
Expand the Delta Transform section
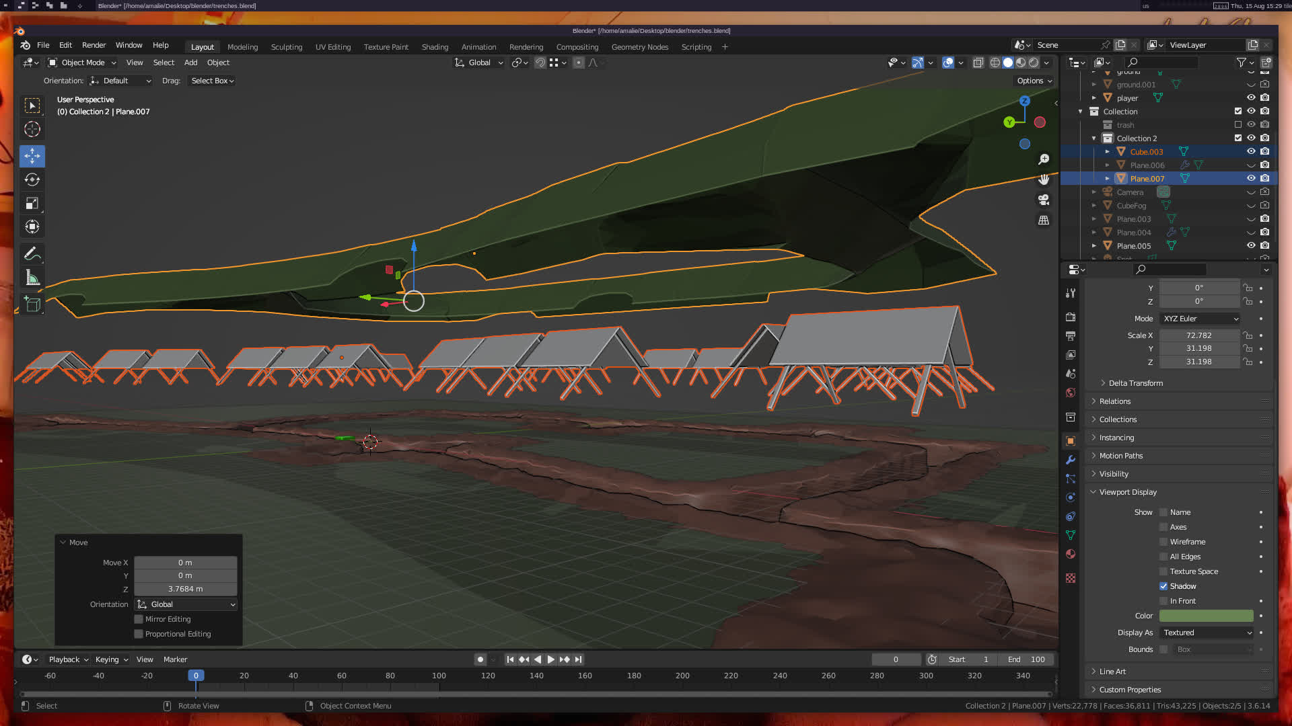pyautogui.click(x=1135, y=383)
